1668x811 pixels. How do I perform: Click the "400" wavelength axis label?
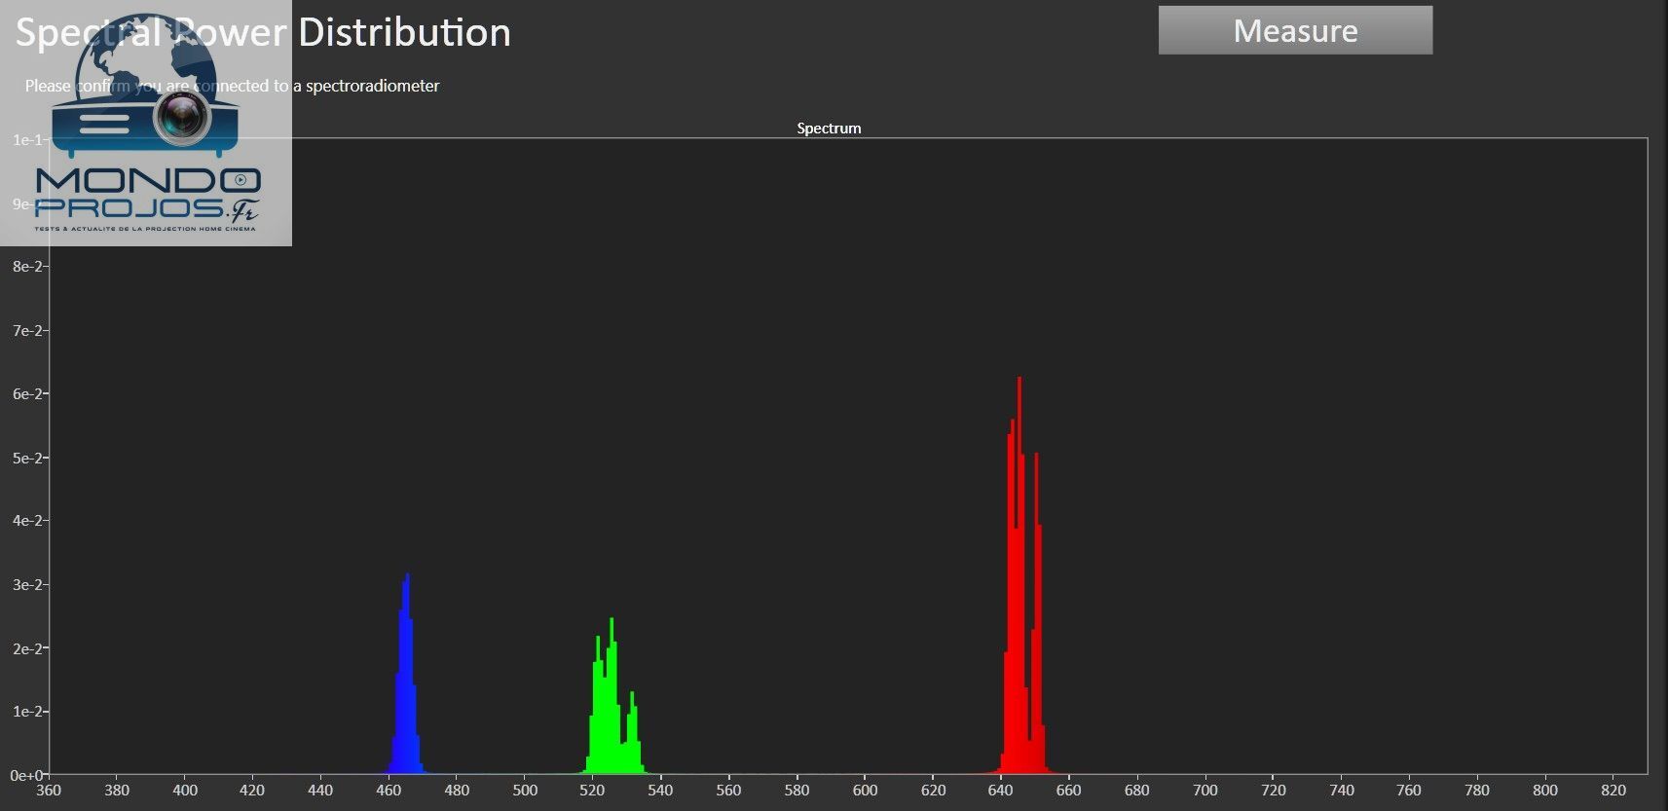[x=185, y=791]
